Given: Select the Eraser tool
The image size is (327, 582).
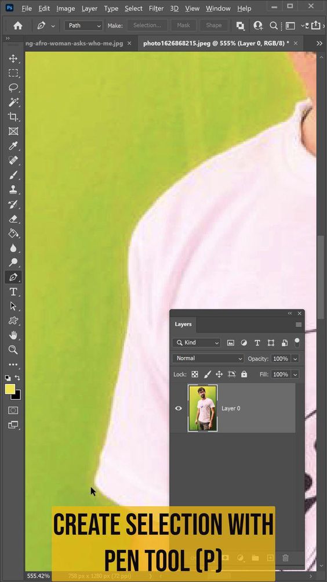Looking at the screenshot, I should [x=13, y=218].
